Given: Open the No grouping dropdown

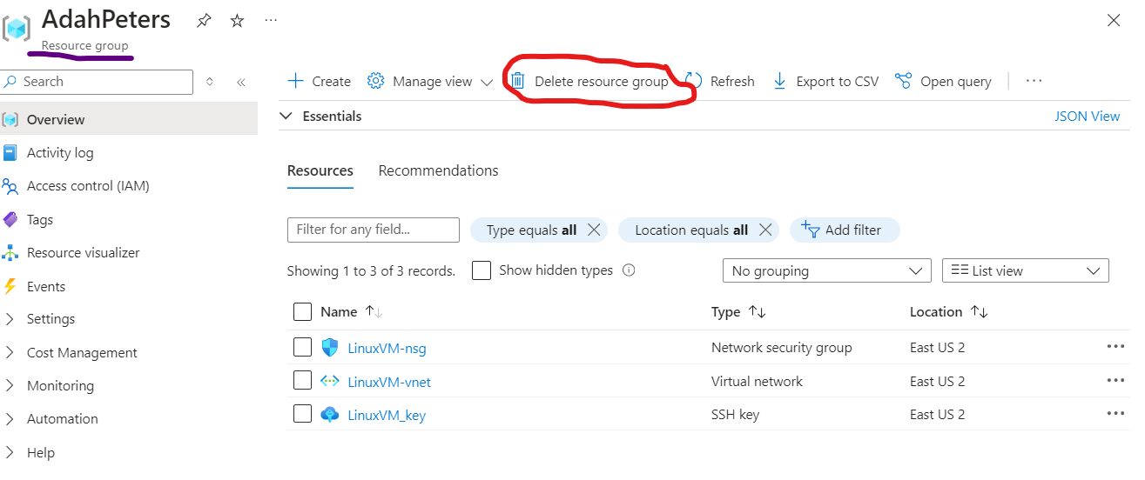Looking at the screenshot, I should click(826, 271).
